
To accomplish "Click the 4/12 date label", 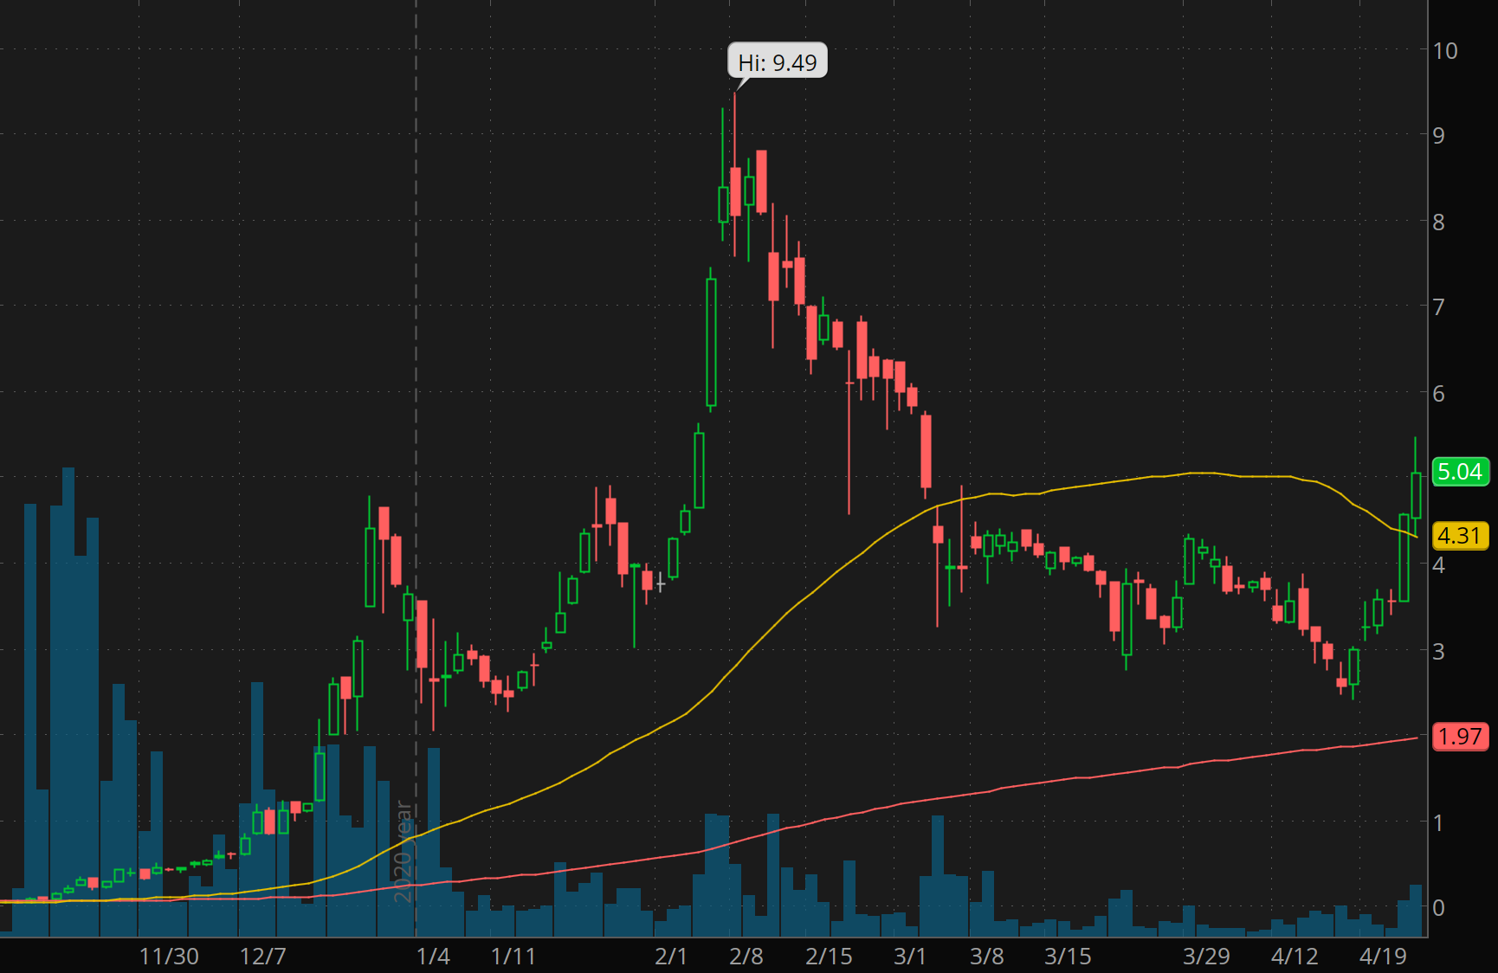I will pos(1295,957).
